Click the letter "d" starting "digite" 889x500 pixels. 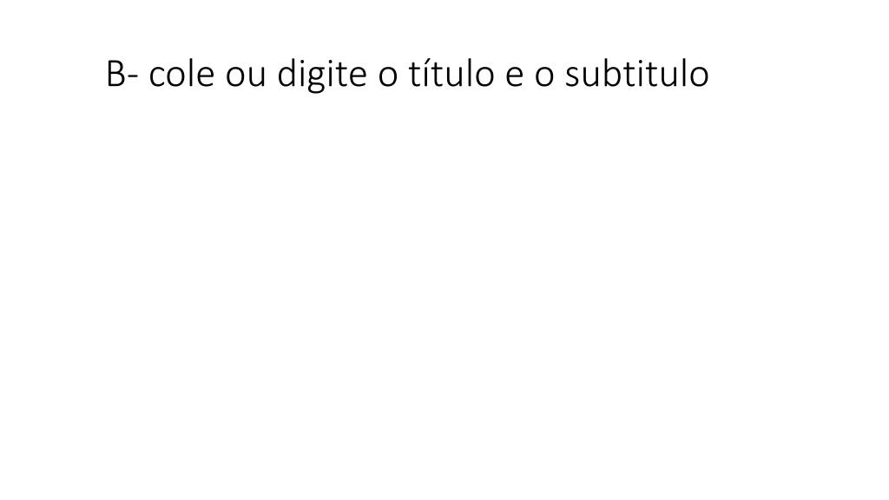286,75
